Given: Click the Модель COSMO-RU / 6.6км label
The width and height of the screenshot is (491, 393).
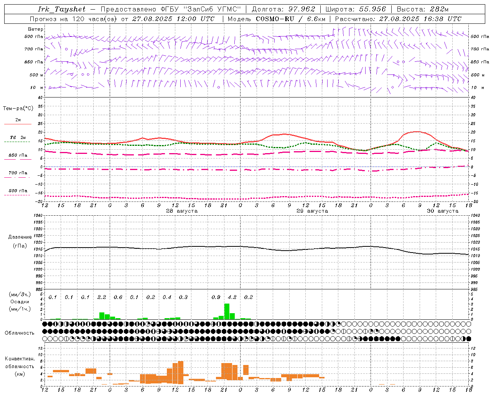Looking at the screenshot, I should point(277,19).
